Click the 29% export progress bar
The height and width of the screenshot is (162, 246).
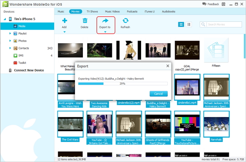point(123,84)
